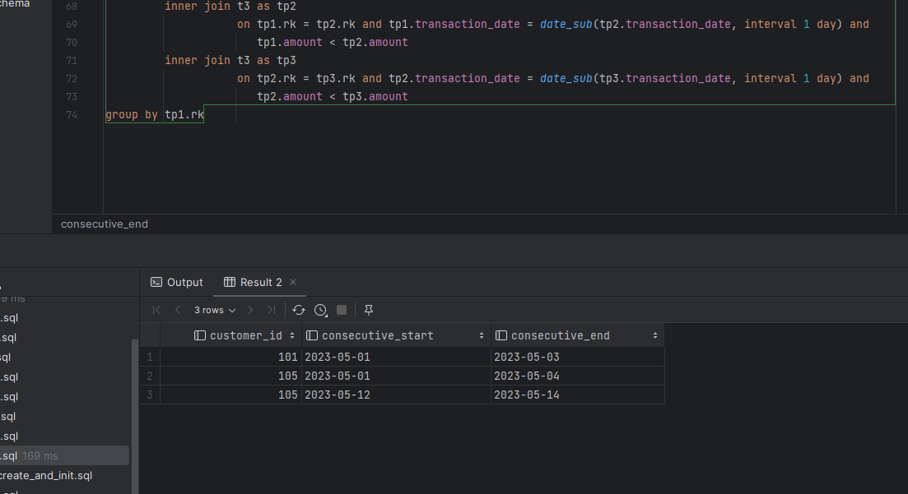Jump to first page of results

[x=156, y=310]
